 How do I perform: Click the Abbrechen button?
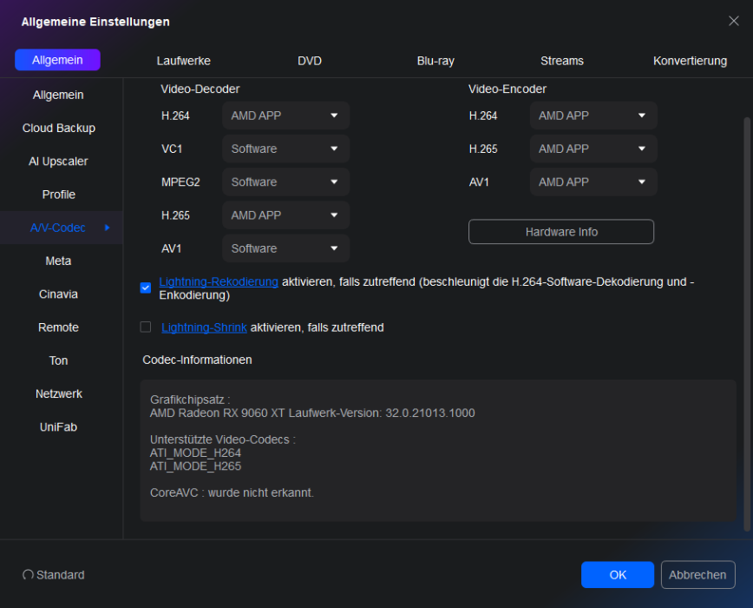point(697,575)
